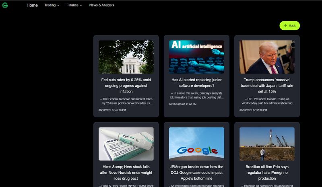Click 'In a note this week, Barclays' summary

(x=196, y=95)
